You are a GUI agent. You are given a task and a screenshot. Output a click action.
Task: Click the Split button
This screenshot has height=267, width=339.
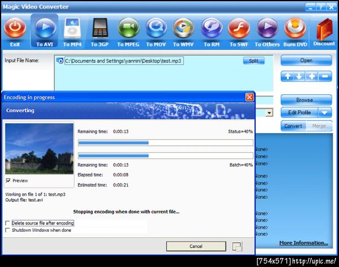[x=254, y=61]
